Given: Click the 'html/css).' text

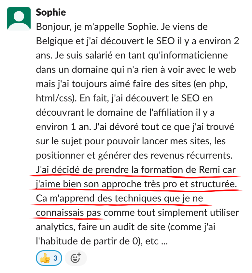Looking at the screenshot, I should pyautogui.click(x=56, y=98).
